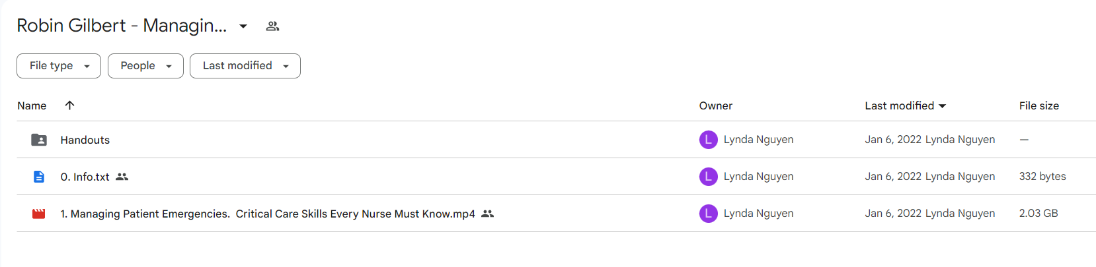The width and height of the screenshot is (1096, 267).
Task: Click the File size column header
Action: point(1039,105)
